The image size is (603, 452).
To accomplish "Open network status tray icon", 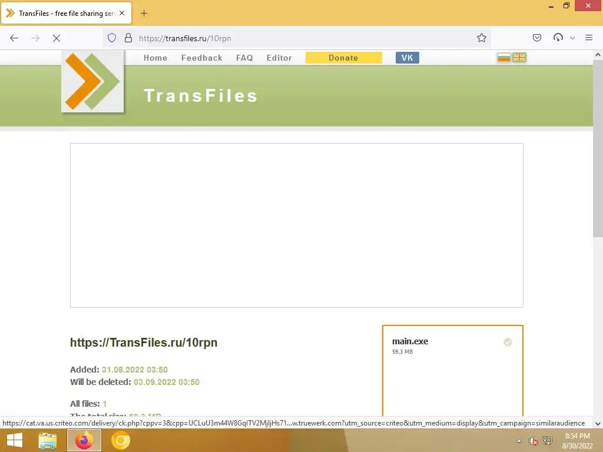I will (548, 440).
